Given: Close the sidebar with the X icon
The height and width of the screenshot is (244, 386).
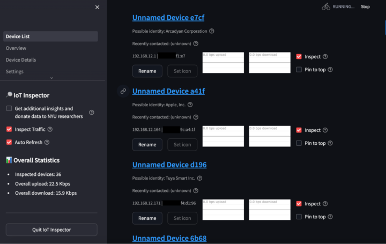Looking at the screenshot, I should click(97, 7).
